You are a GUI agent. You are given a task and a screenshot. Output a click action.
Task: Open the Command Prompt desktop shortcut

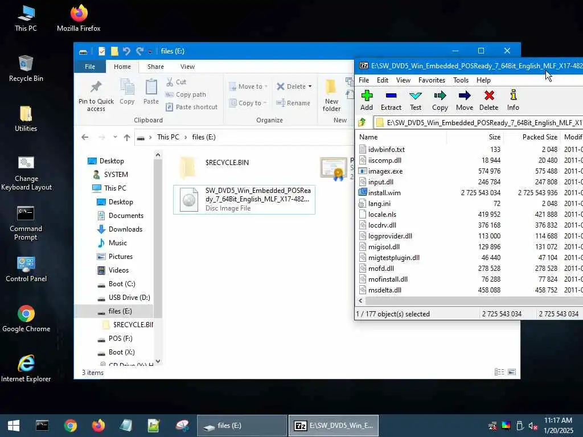[26, 223]
